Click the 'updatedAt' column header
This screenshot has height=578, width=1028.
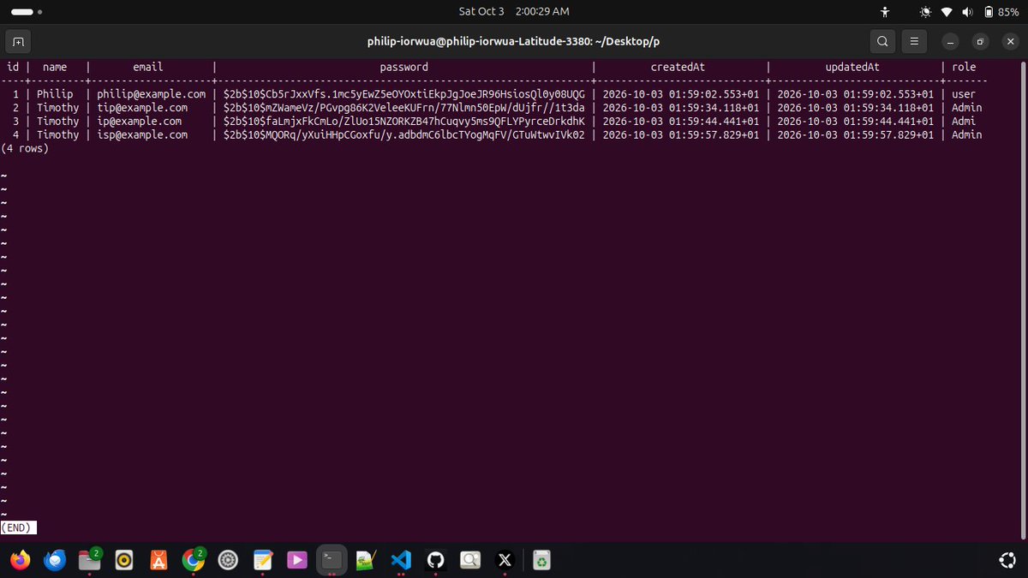tap(852, 67)
